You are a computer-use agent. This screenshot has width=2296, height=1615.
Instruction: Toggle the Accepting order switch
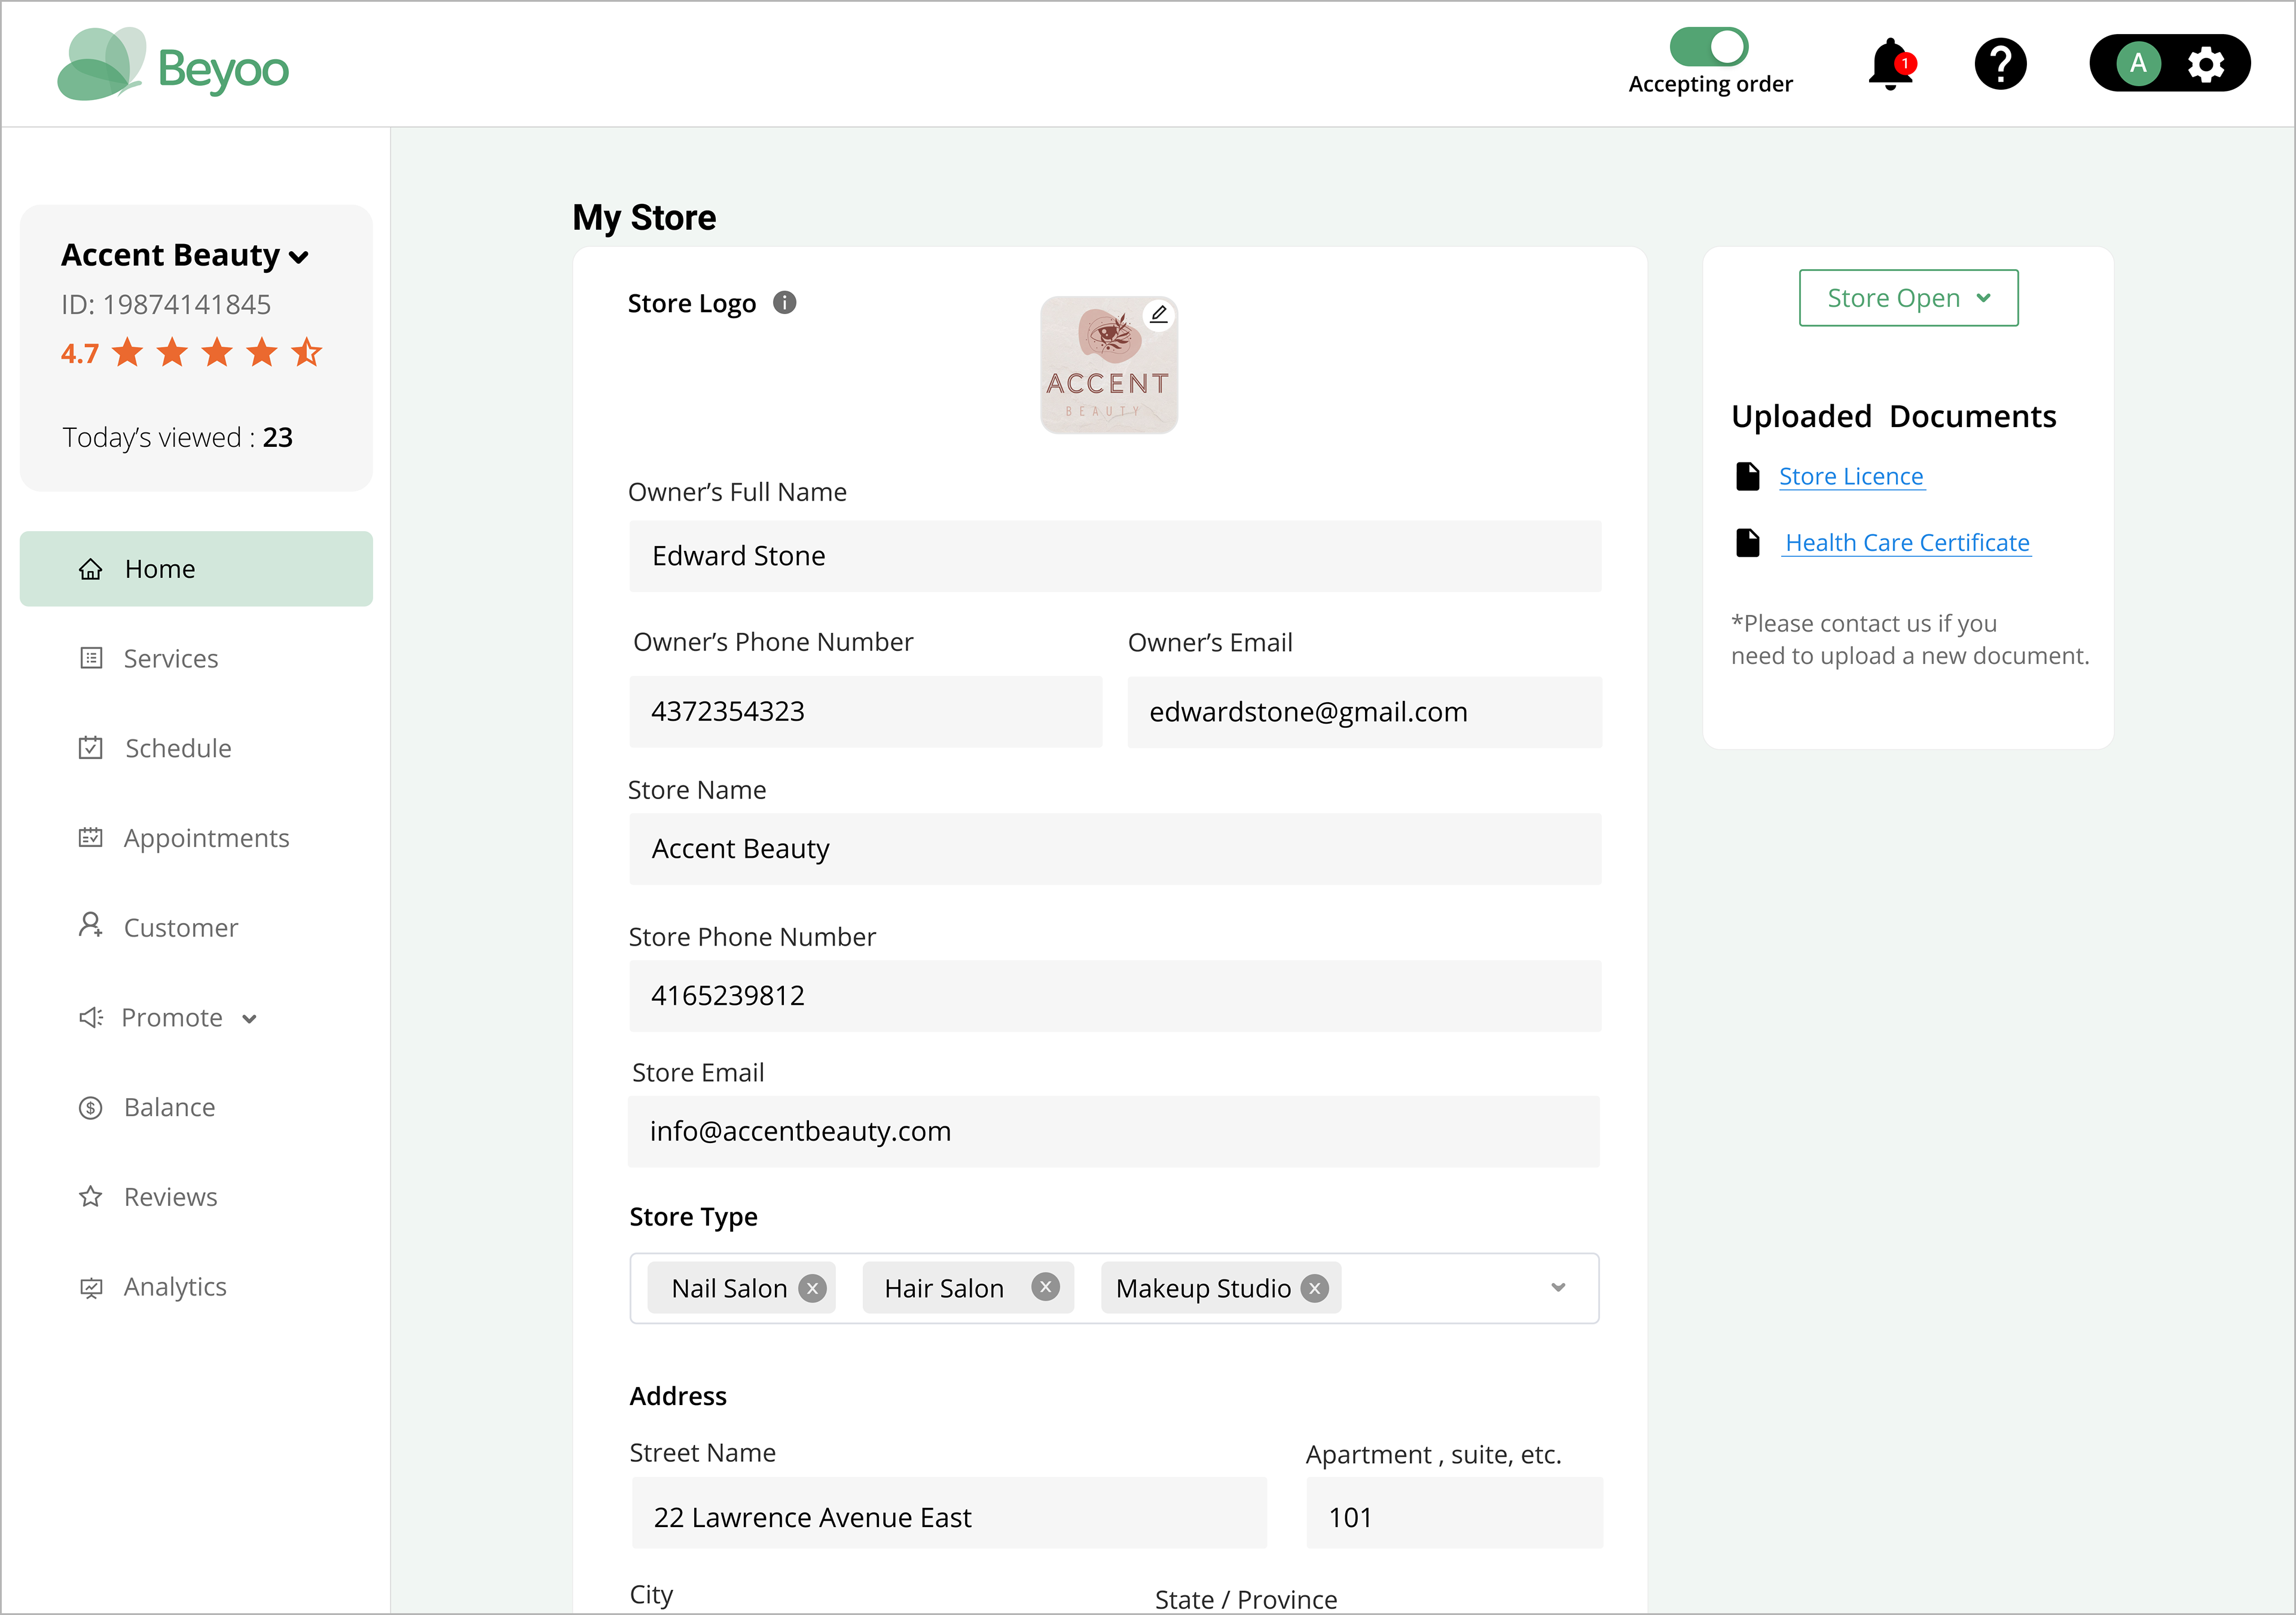[1708, 47]
